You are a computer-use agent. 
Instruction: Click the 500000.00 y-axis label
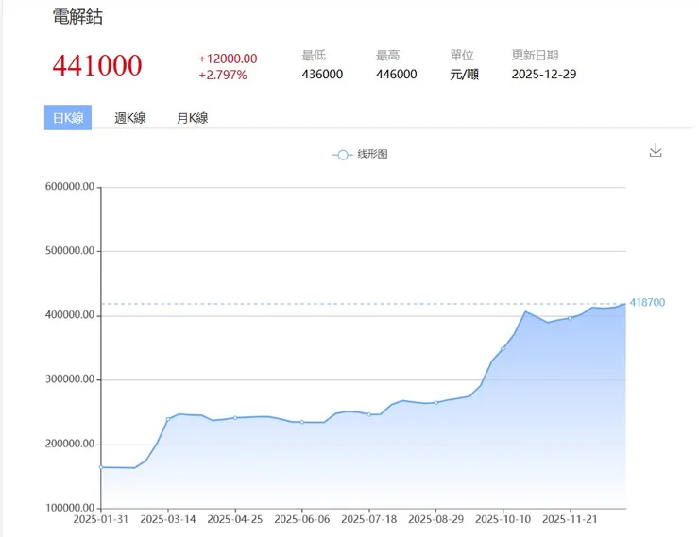[x=70, y=251]
